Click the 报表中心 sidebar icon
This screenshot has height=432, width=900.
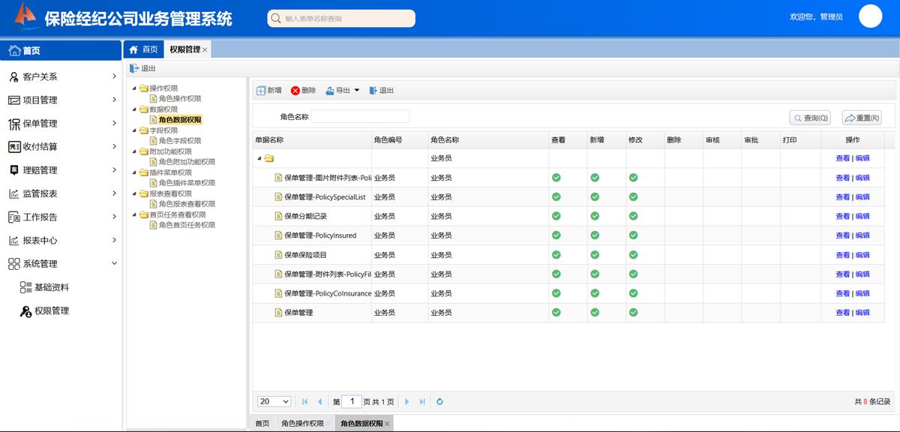13,241
